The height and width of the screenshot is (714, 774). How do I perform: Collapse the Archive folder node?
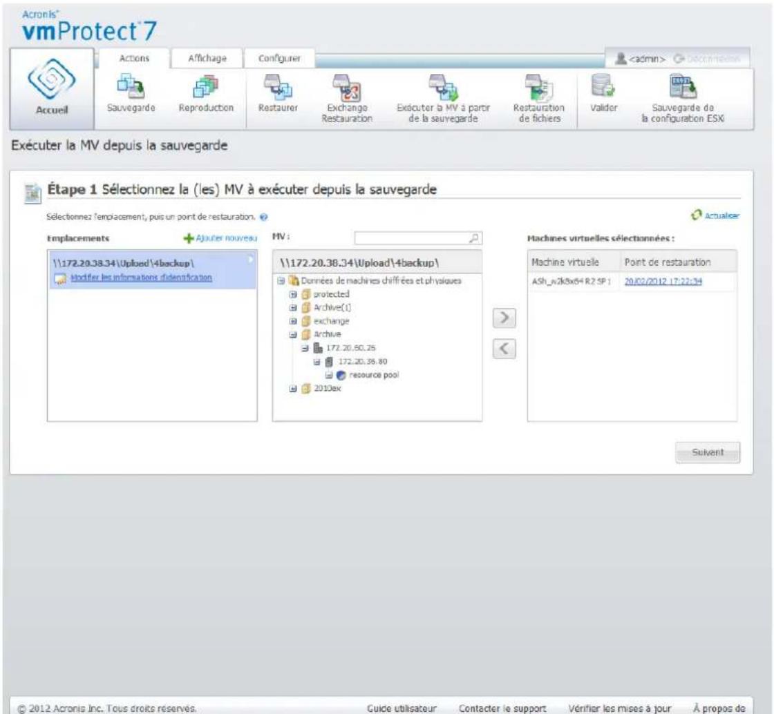point(293,334)
